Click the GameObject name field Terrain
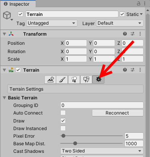The height and width of the screenshot is (157, 150). click(72, 14)
